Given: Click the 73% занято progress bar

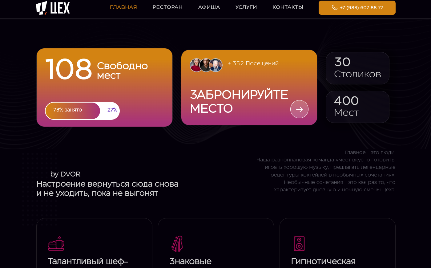Looking at the screenshot, I should pos(83,111).
